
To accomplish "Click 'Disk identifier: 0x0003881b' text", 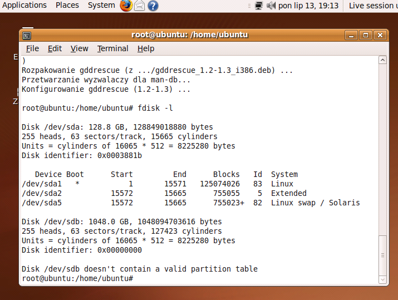I will [x=82, y=155].
